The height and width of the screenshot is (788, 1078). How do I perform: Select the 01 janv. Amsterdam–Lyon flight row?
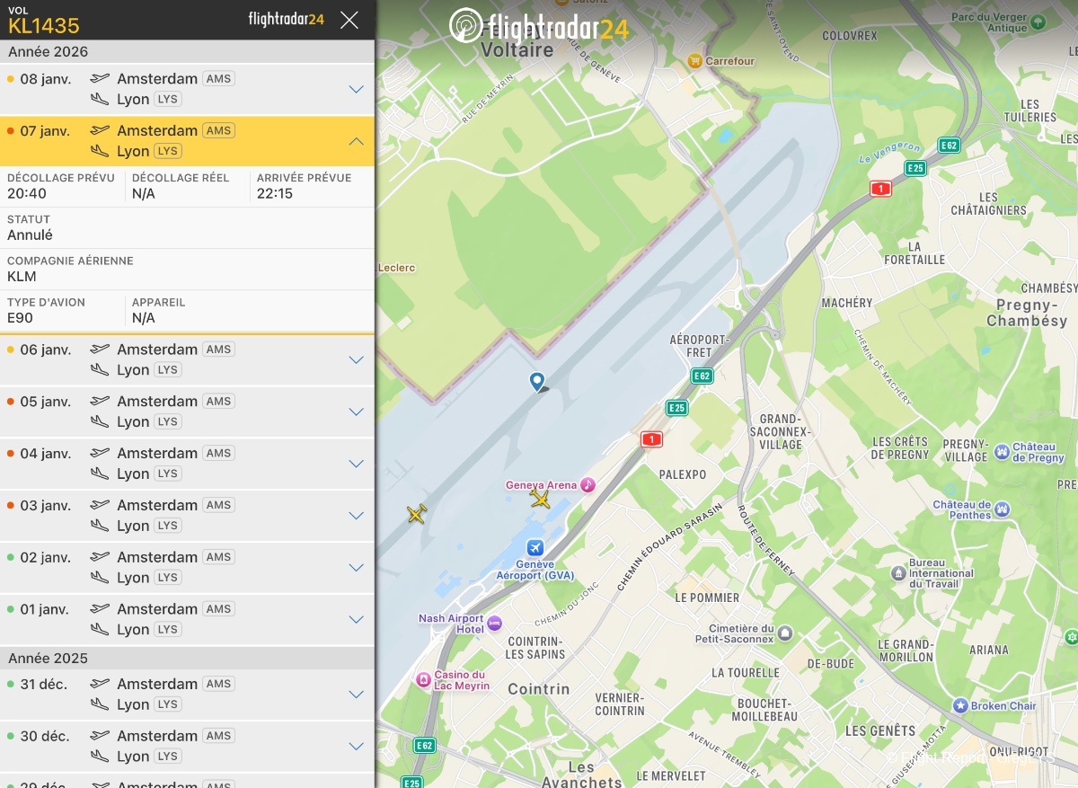tap(180, 619)
